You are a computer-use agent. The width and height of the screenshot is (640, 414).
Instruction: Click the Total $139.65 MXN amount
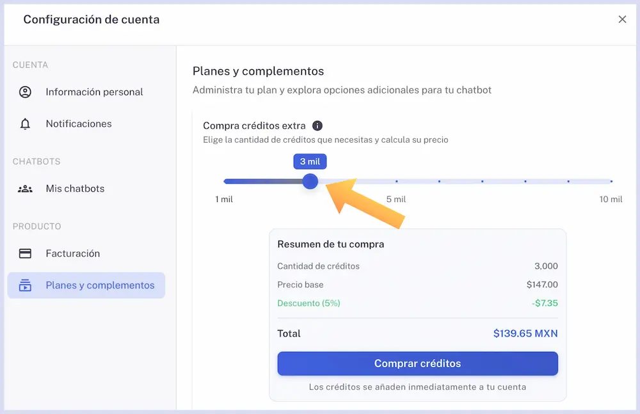click(x=525, y=333)
